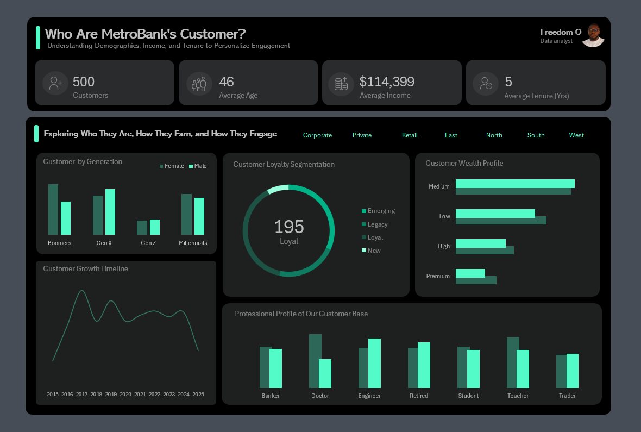Select the Millennials male bar

(x=199, y=216)
